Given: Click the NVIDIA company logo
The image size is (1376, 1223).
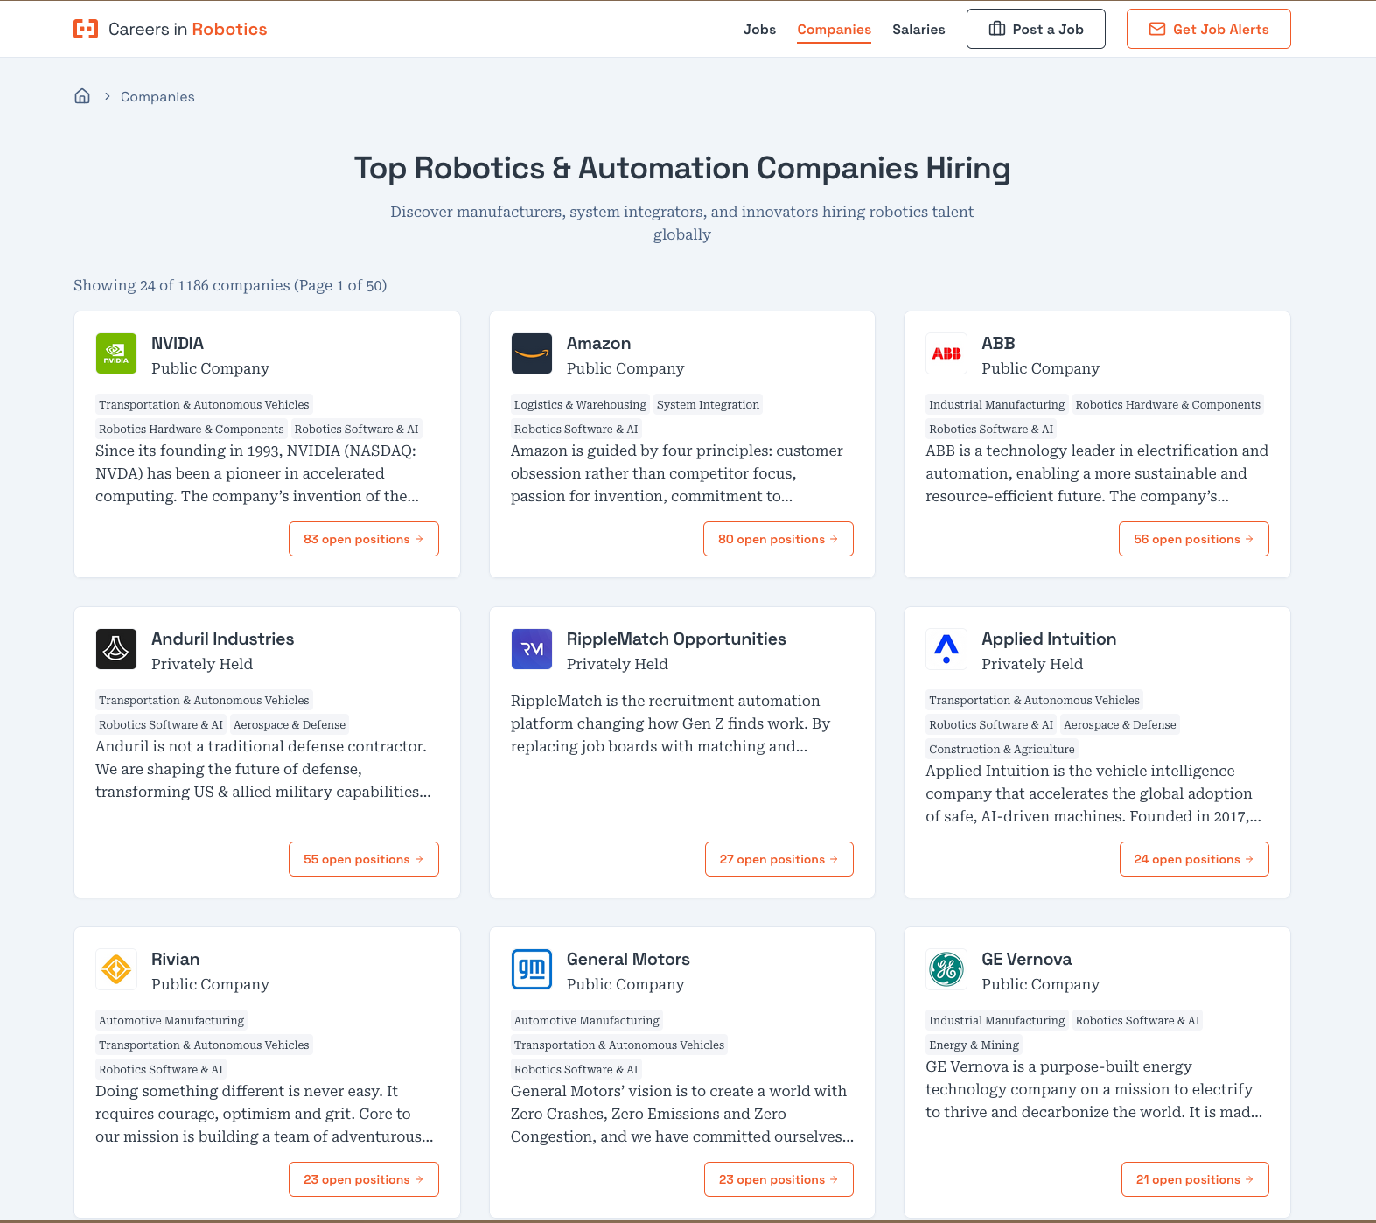Looking at the screenshot, I should click(116, 353).
